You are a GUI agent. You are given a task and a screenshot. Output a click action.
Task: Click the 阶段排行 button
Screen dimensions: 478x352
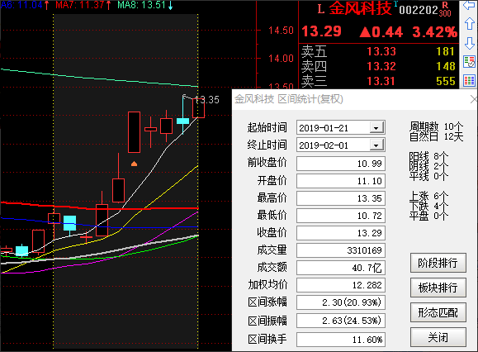point(438,263)
